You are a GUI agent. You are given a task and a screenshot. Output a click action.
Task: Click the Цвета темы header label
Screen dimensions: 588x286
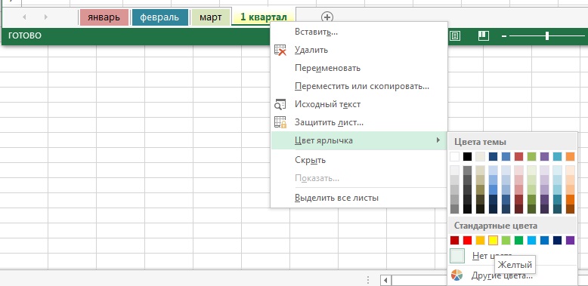pos(480,143)
